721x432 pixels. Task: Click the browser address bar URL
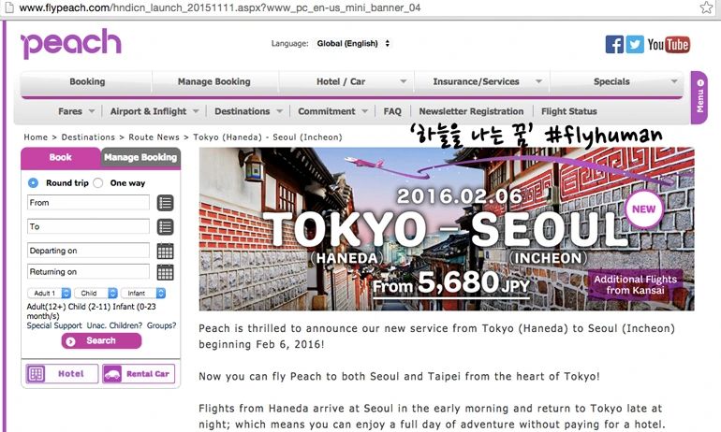click(x=220, y=7)
